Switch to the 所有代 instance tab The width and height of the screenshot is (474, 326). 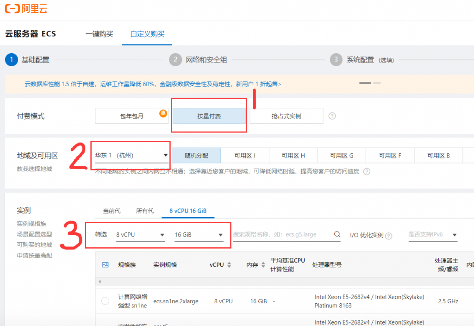[145, 211]
